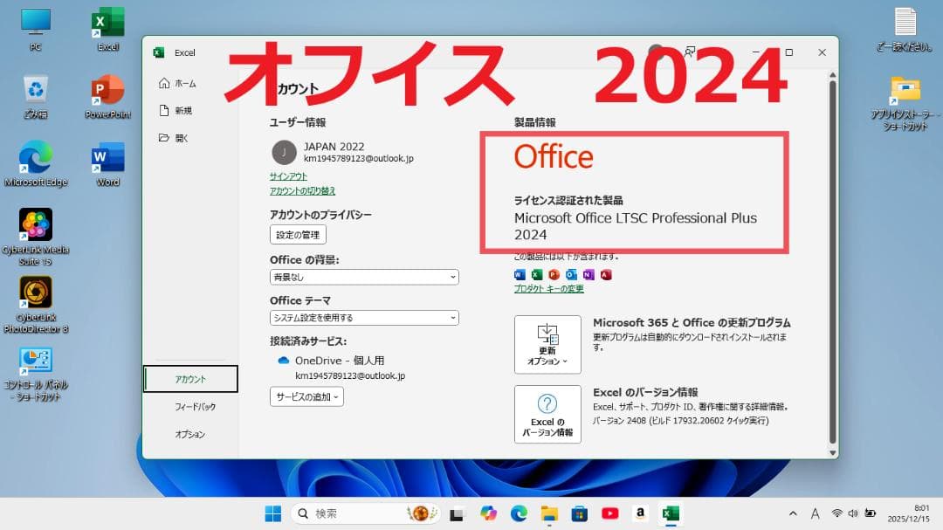Open Copilot from the taskbar
This screenshot has height=530, width=943.
(x=488, y=513)
